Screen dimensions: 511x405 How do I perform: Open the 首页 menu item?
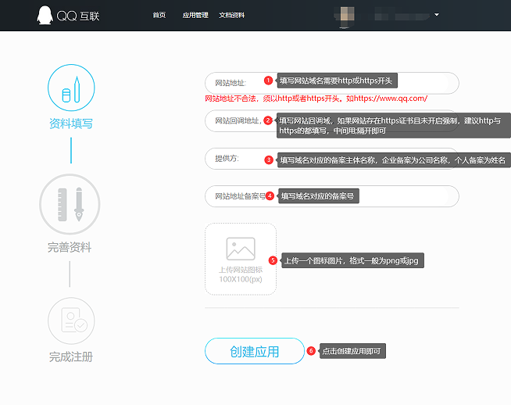(159, 15)
